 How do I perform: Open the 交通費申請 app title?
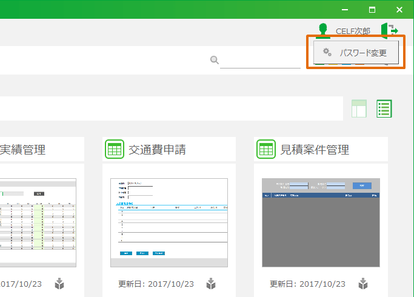157,150
